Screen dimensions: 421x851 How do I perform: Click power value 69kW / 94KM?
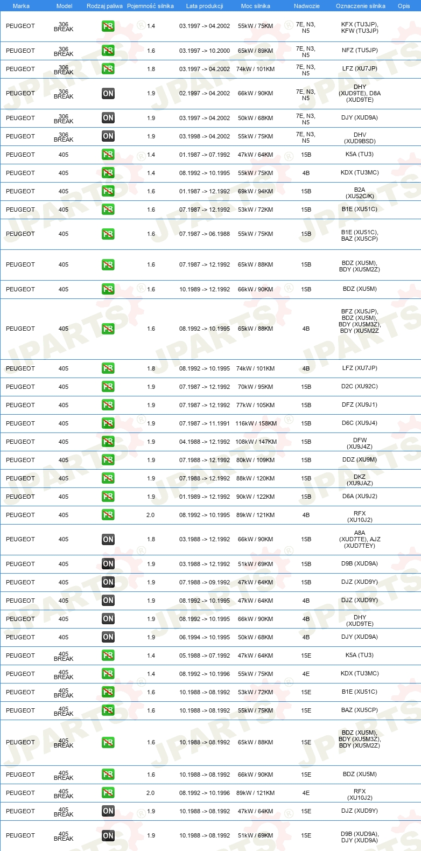pyautogui.click(x=256, y=191)
